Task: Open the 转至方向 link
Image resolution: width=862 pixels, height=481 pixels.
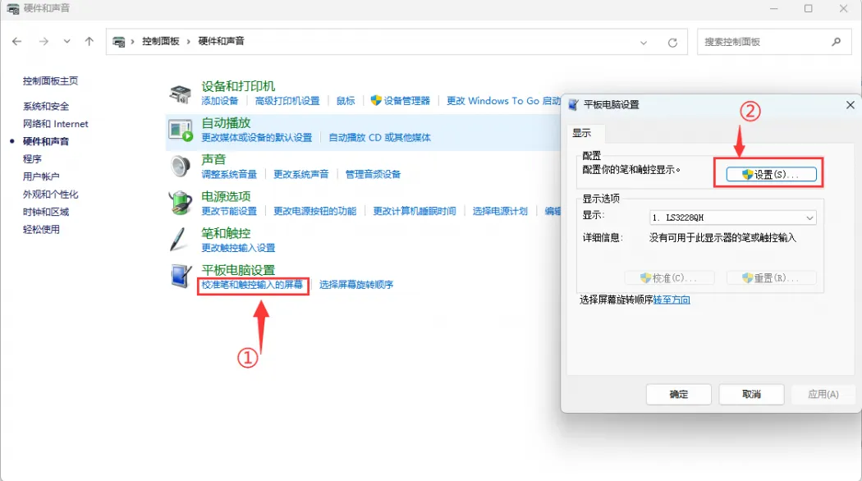Action: (672, 300)
